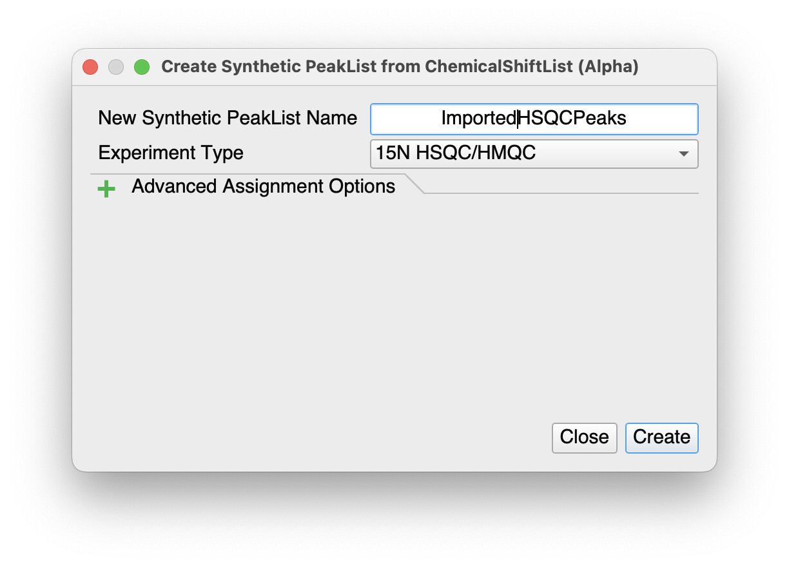Click the green zoom window button
The height and width of the screenshot is (567, 789).
tap(141, 67)
